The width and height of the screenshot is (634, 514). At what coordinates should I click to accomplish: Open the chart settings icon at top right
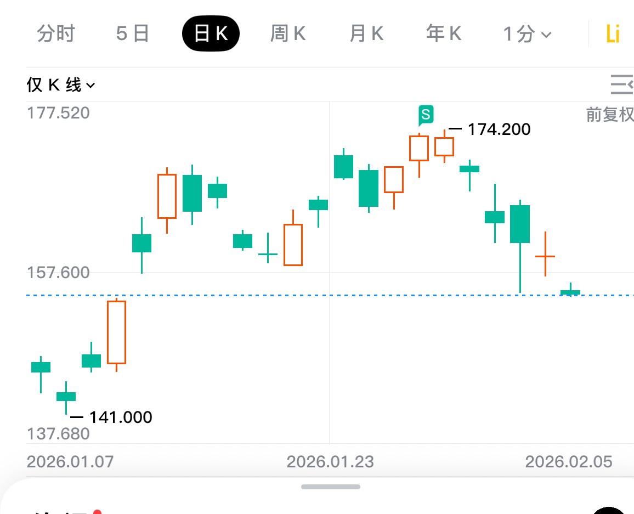point(622,84)
